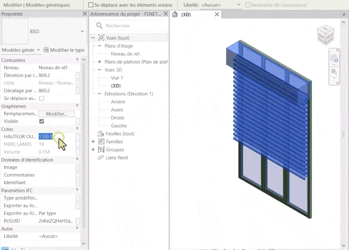Click the zoom region tool in navigation bar
Image resolution: width=349 pixels, height=250 pixels.
334,71
